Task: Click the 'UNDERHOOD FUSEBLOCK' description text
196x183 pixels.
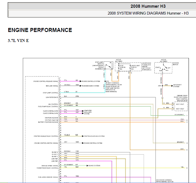Action: coord(146,67)
